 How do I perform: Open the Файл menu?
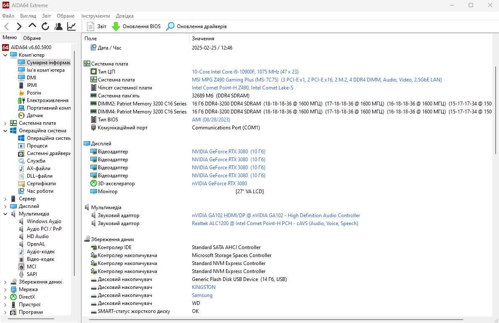point(8,16)
